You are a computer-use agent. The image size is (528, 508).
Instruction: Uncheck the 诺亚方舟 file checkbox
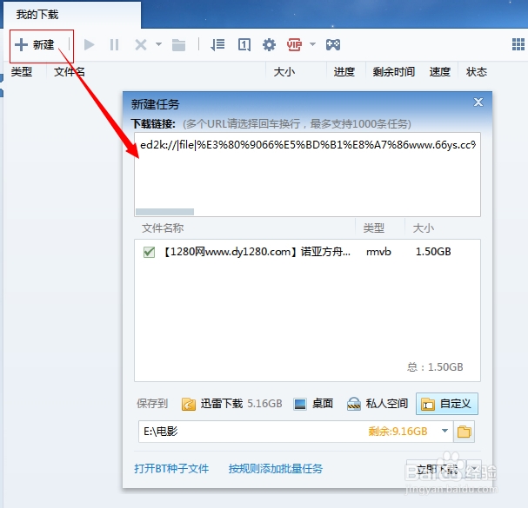tap(149, 252)
